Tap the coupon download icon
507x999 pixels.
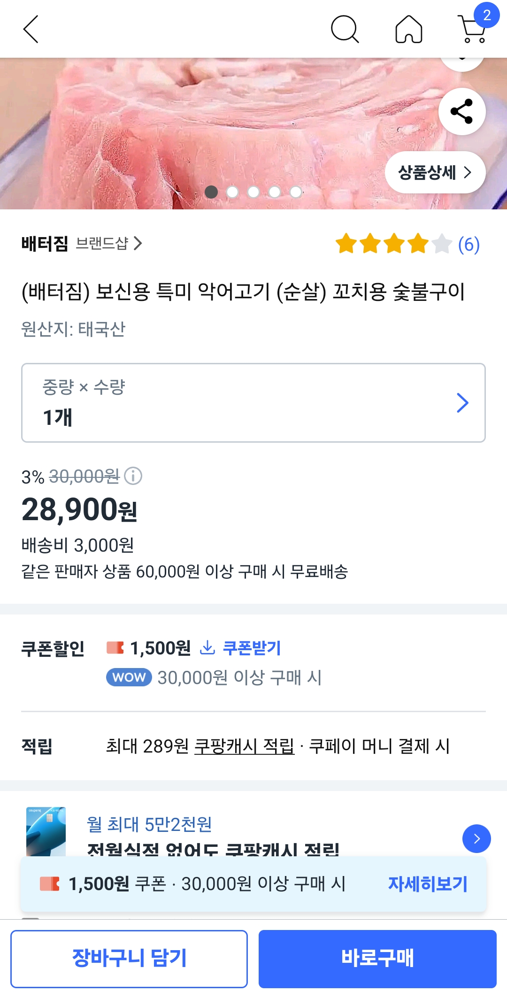(x=207, y=648)
